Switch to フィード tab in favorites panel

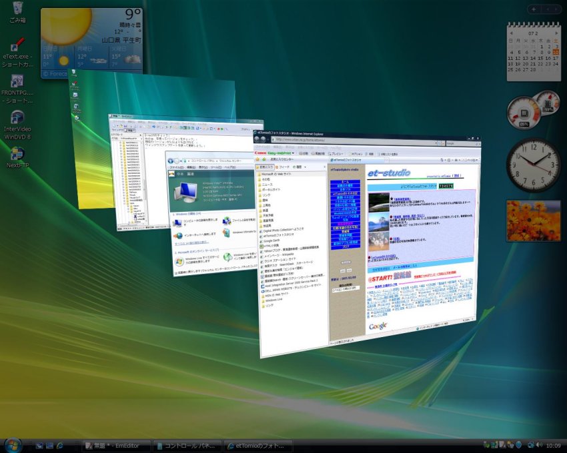click(x=282, y=167)
